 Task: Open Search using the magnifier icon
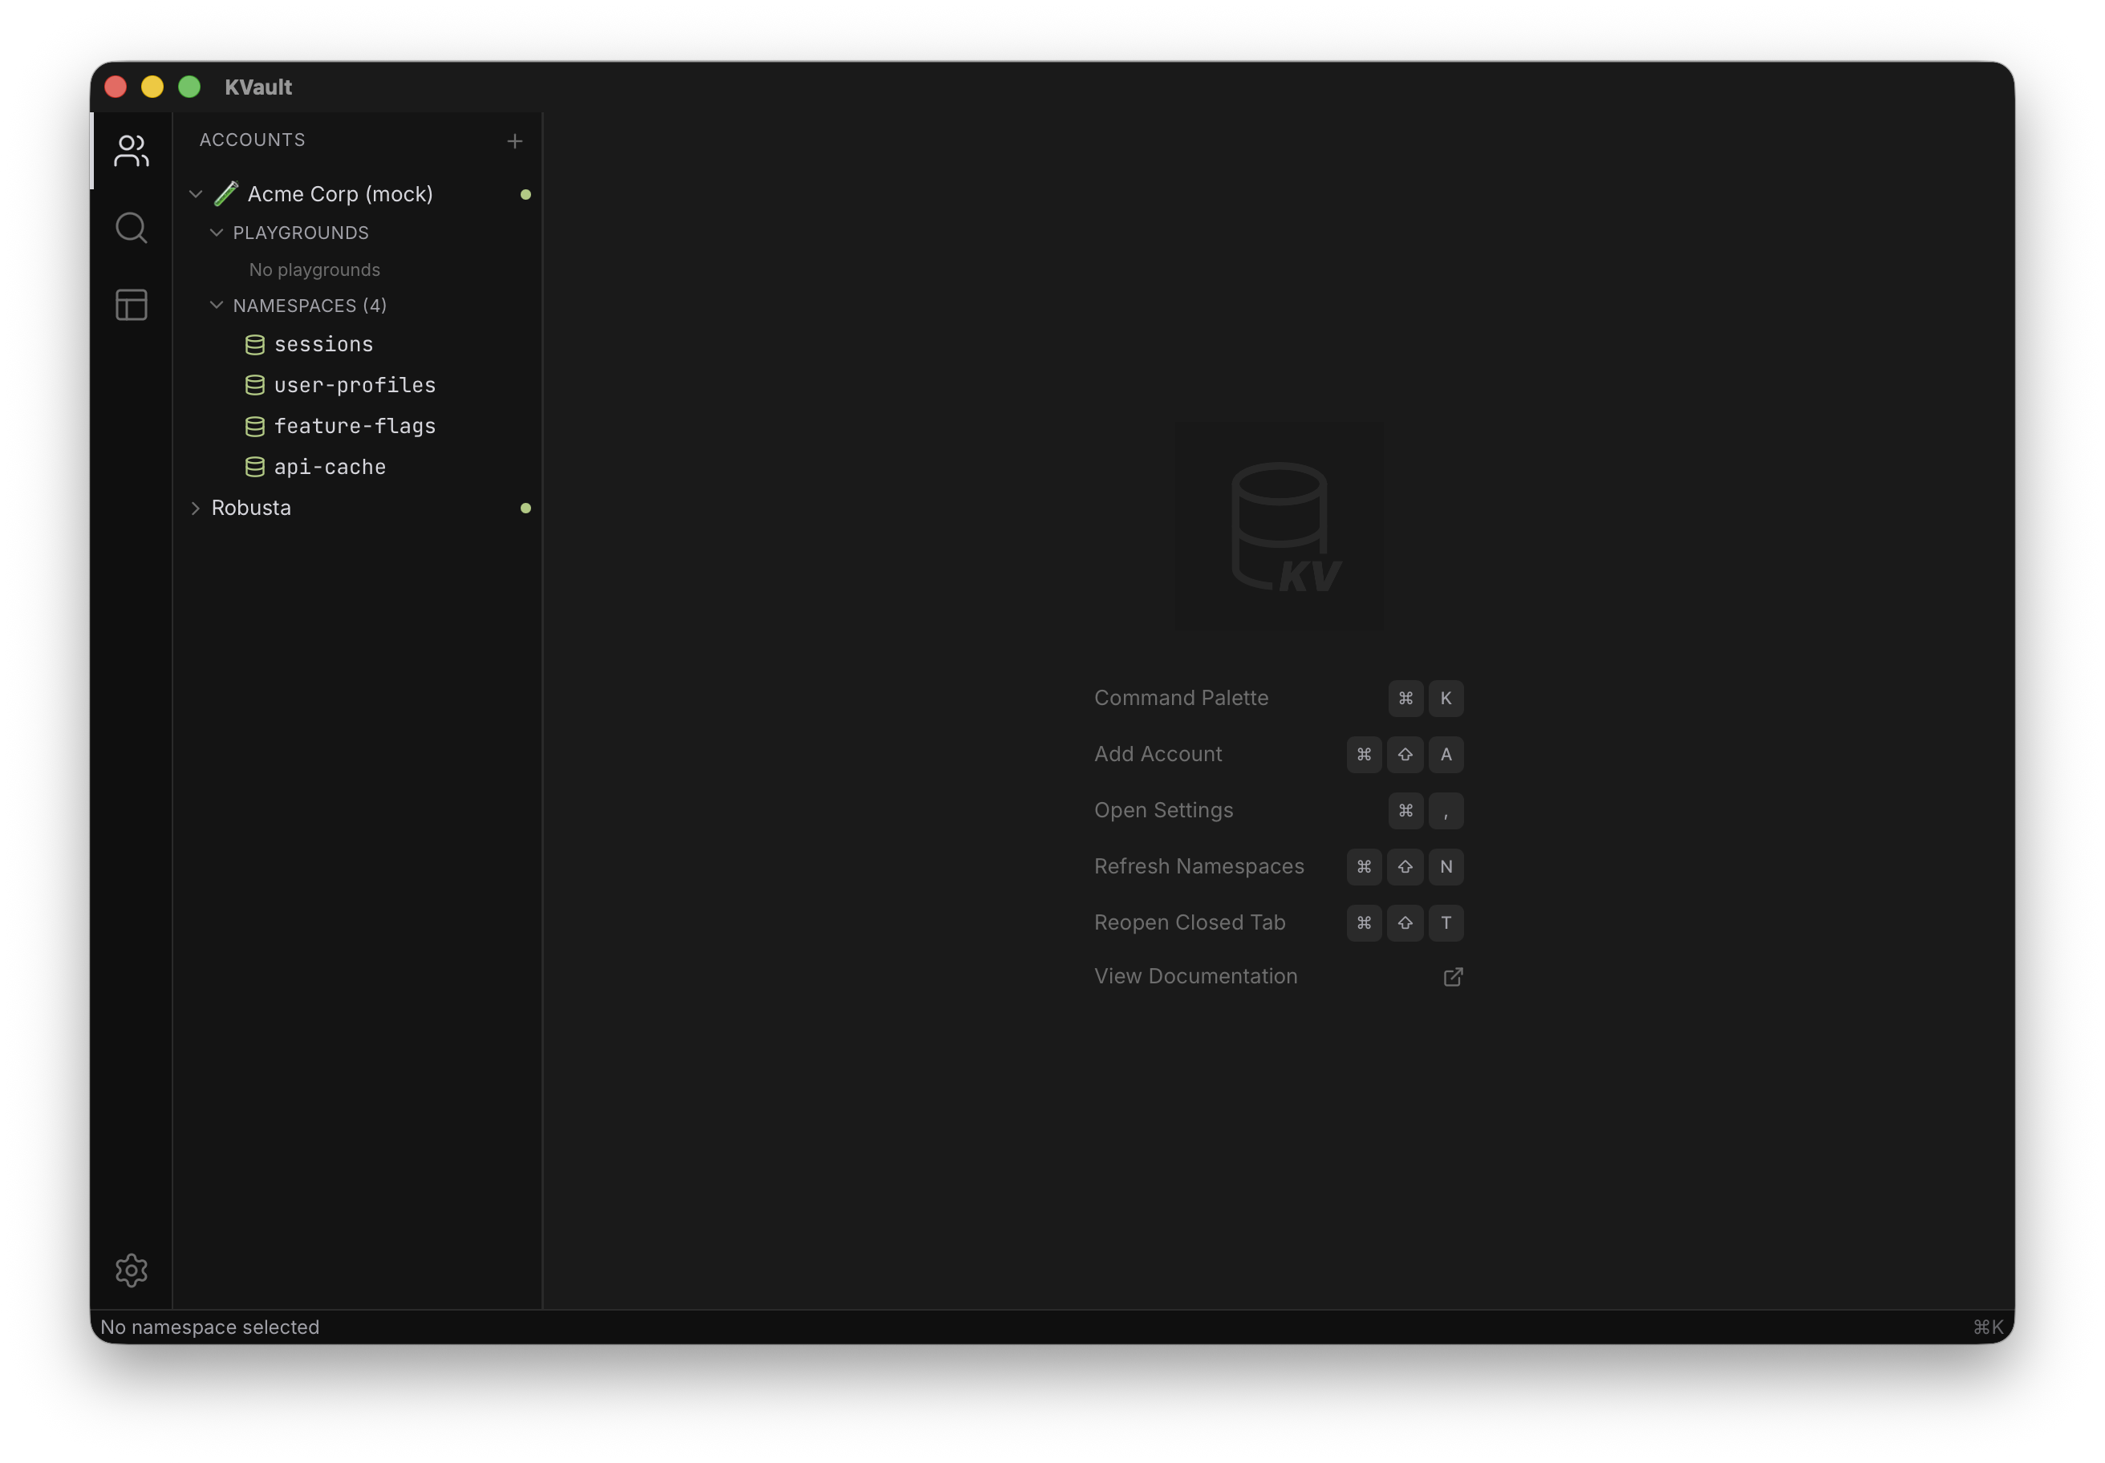pyautogui.click(x=131, y=227)
